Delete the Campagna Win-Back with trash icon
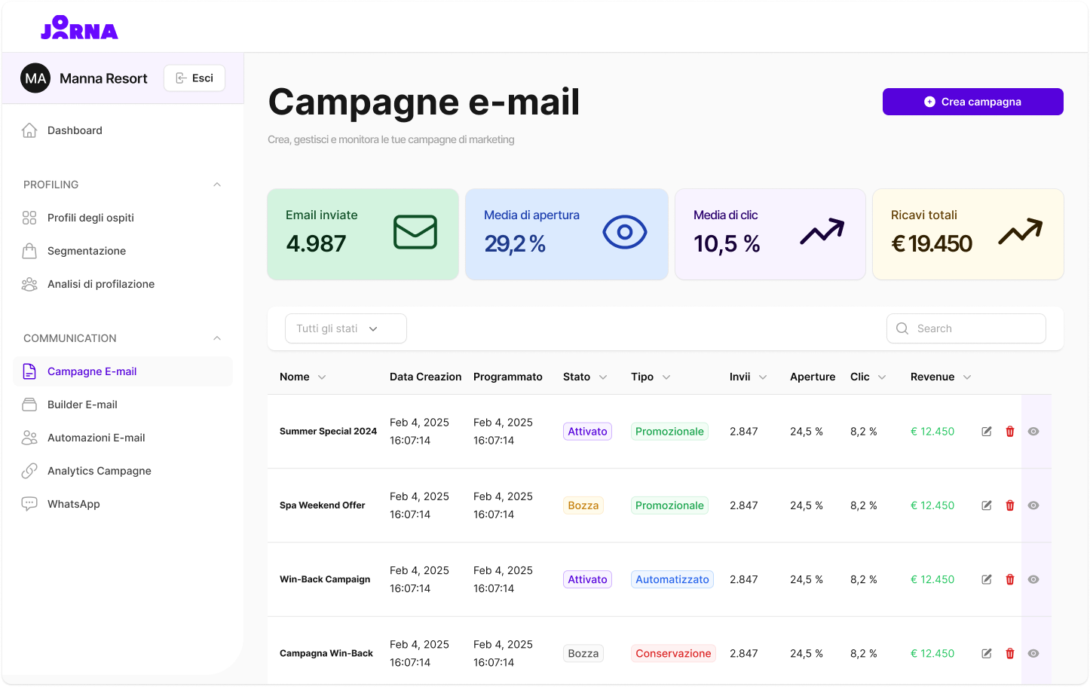Screen dimensions: 1090x687 pos(1009,653)
